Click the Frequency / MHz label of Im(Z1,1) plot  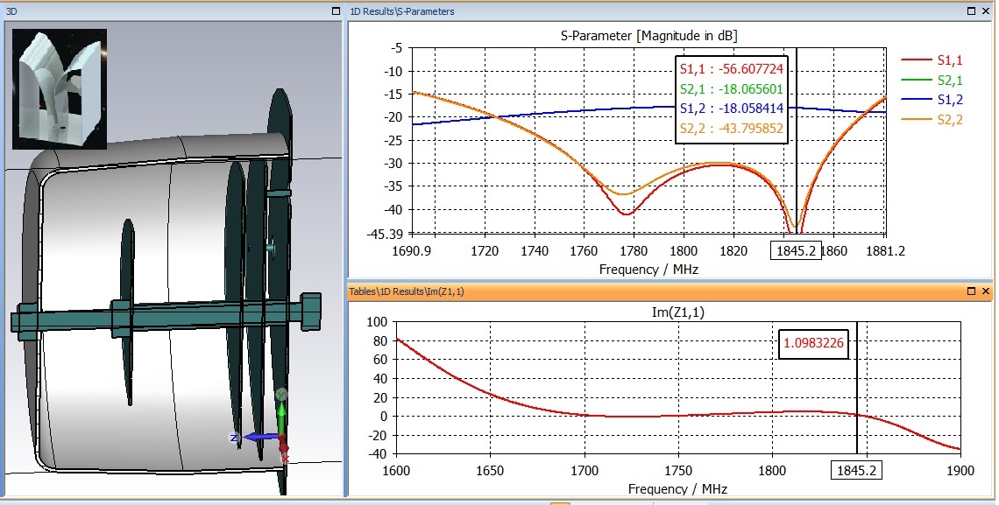click(x=677, y=489)
